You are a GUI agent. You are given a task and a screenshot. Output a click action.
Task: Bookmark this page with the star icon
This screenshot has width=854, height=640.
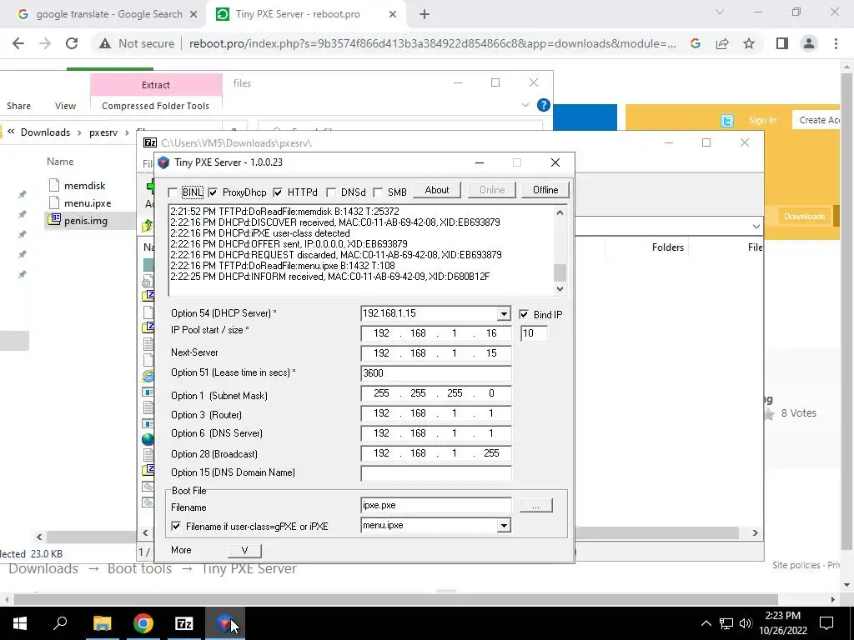pos(749,43)
